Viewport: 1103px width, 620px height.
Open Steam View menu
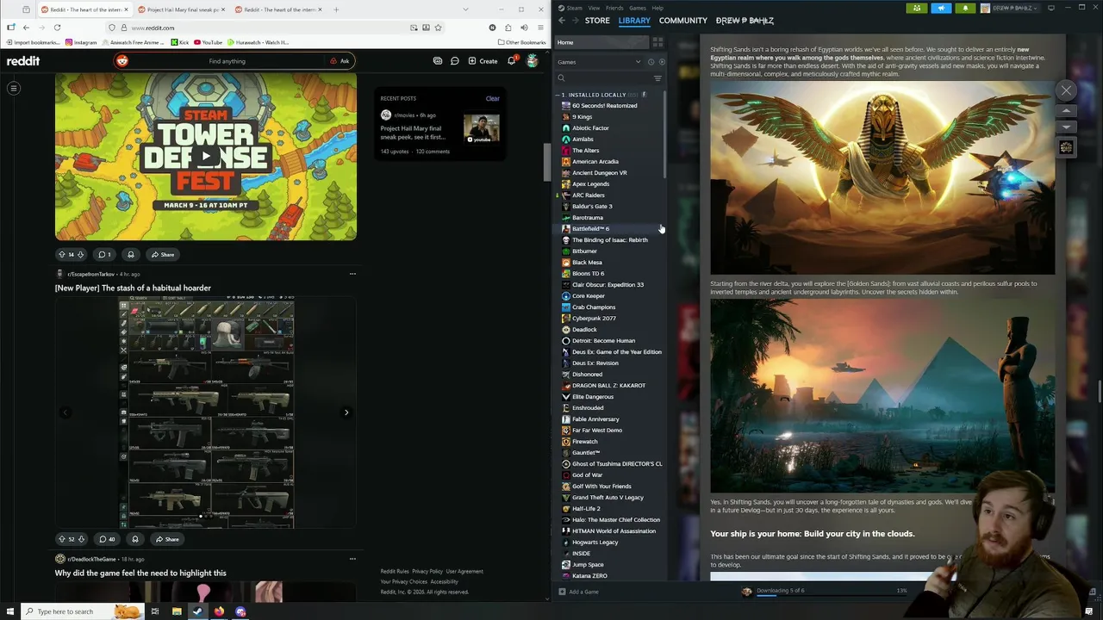point(594,8)
